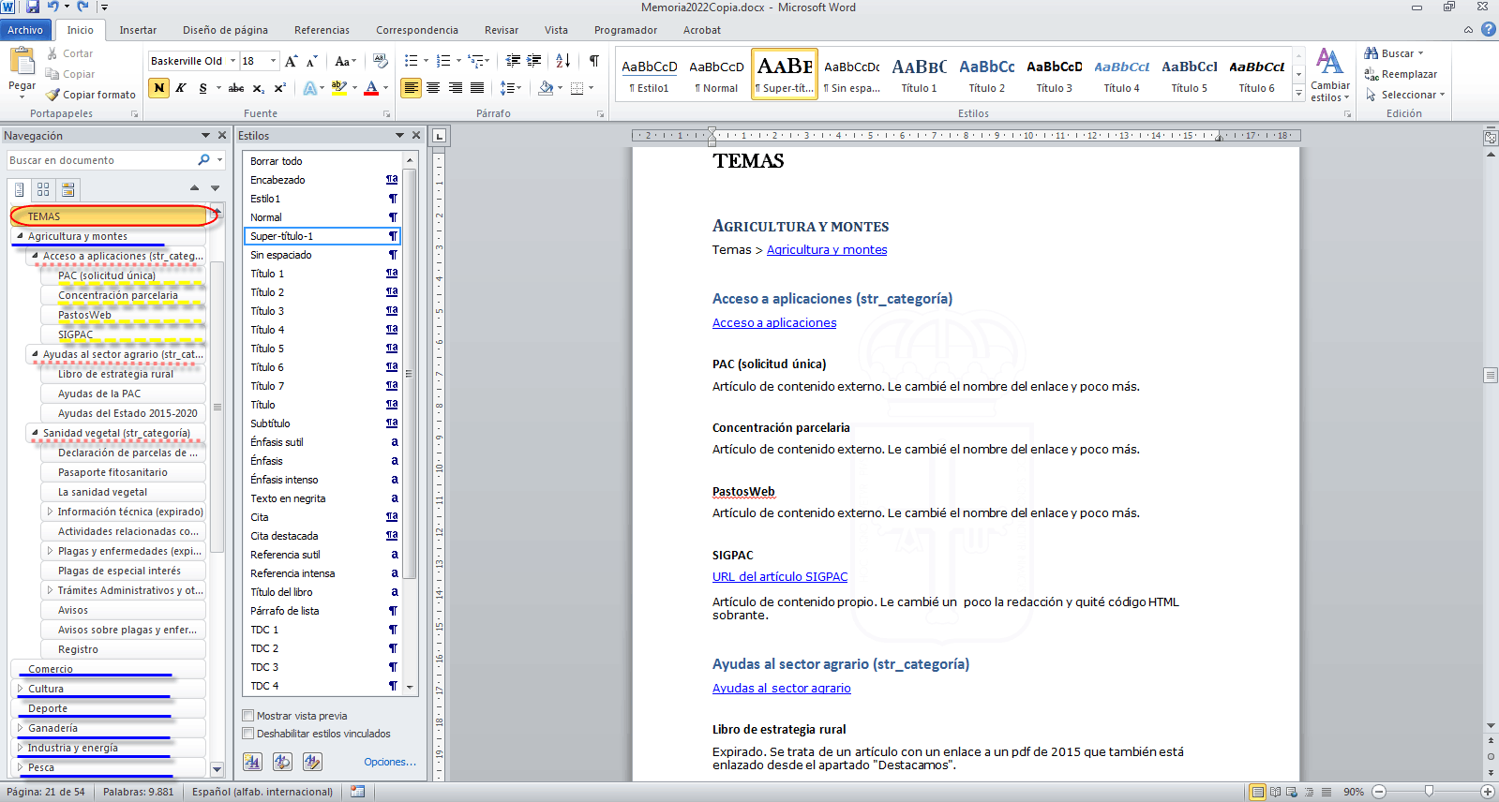Viewport: 1499px width, 802px height.
Task: Browse pages view in Navigation pane
Action: [43, 190]
